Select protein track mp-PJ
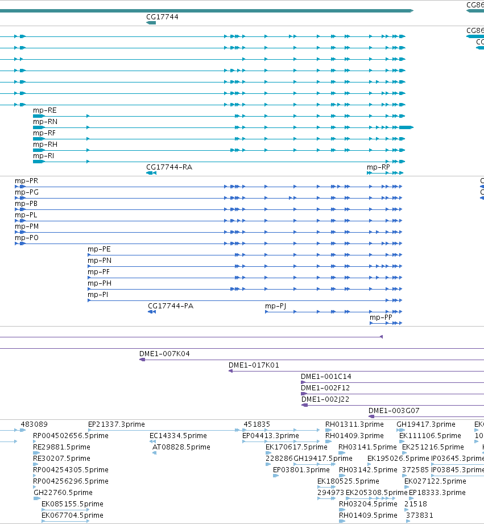Screen dimensions: 484x524 coord(333,311)
